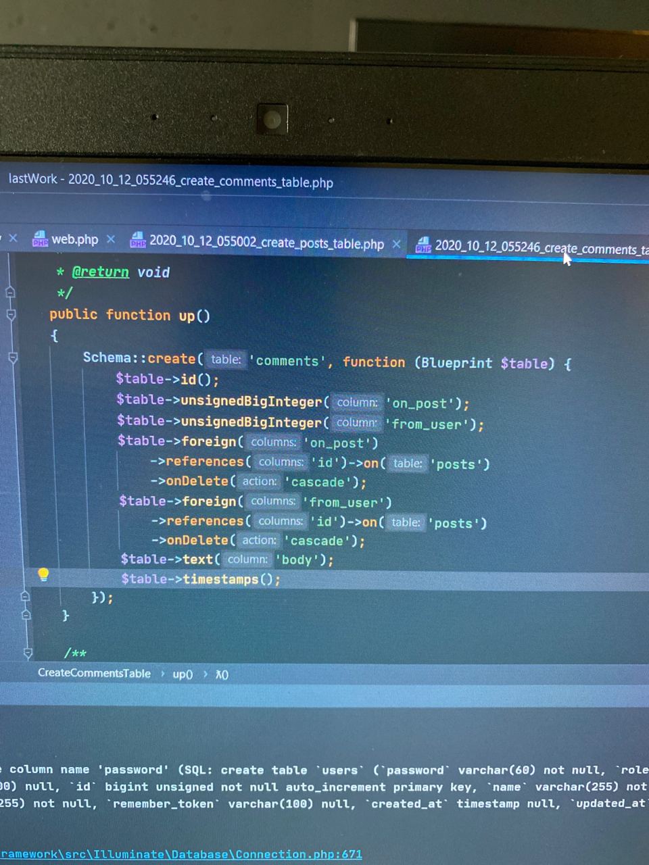Click the fold end marker beside '});'
Viewport: 649px width, 865px height.
(x=25, y=596)
